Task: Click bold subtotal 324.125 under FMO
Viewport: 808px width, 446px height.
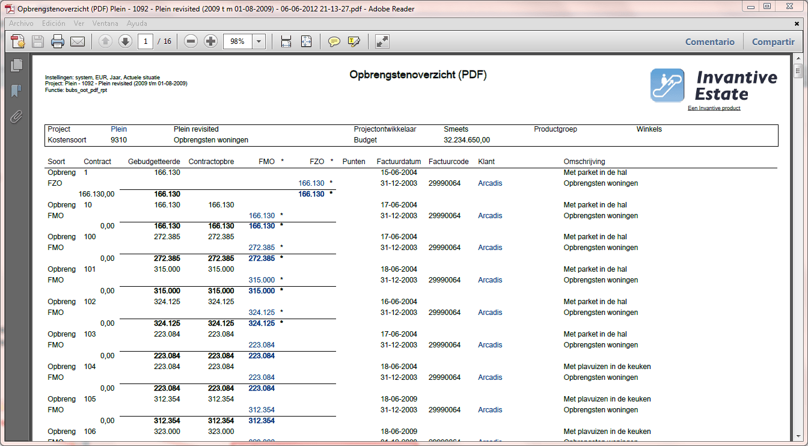Action: [x=262, y=323]
